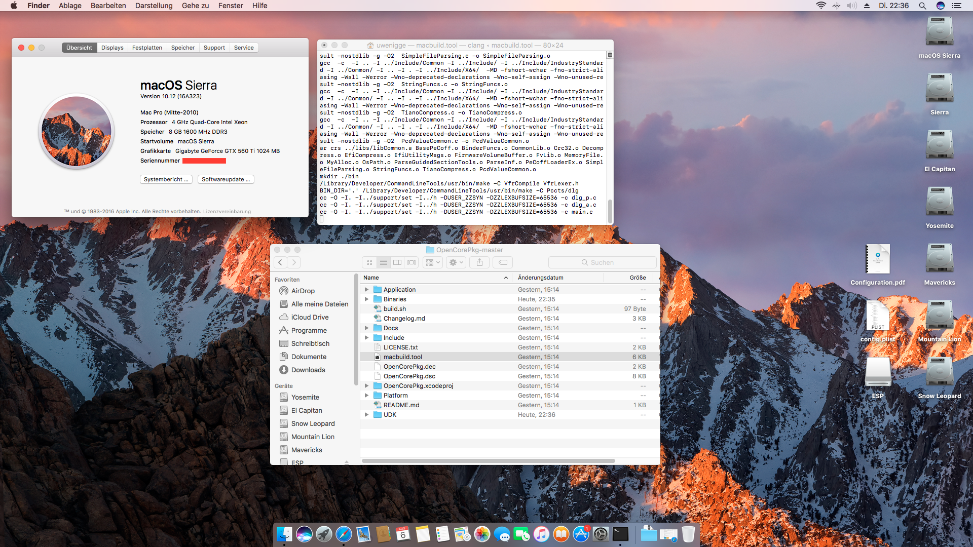Open the Displays tab

point(112,48)
